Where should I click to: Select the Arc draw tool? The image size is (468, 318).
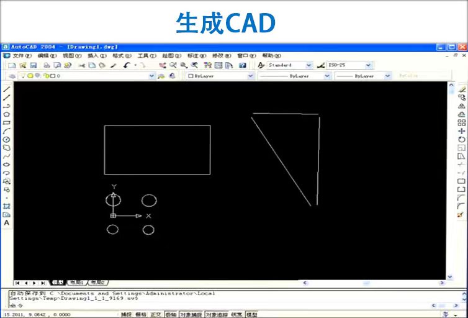(x=7, y=131)
